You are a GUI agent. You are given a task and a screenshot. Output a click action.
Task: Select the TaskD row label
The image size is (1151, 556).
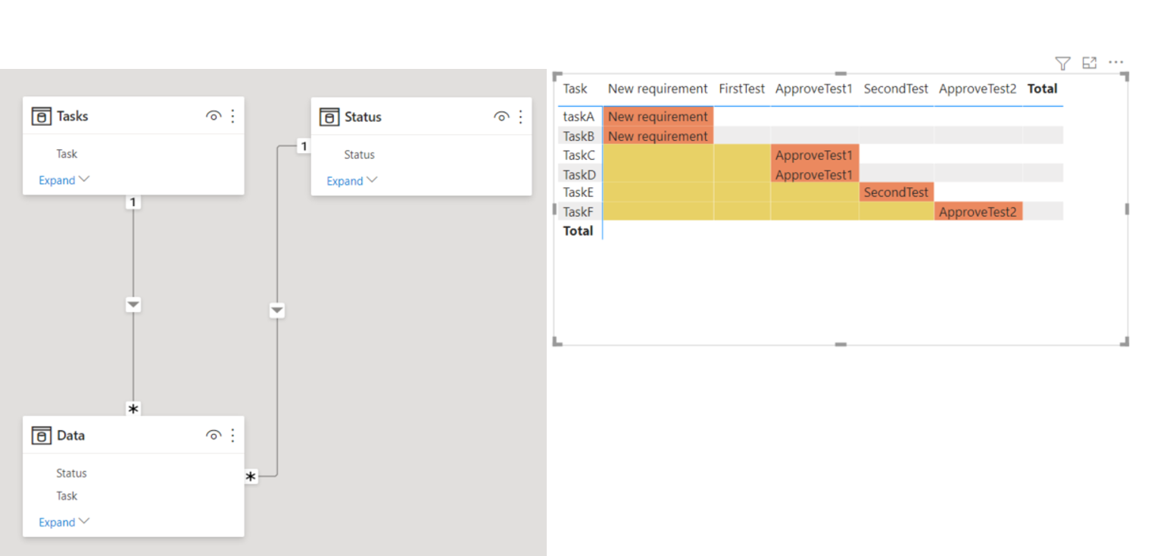click(579, 175)
